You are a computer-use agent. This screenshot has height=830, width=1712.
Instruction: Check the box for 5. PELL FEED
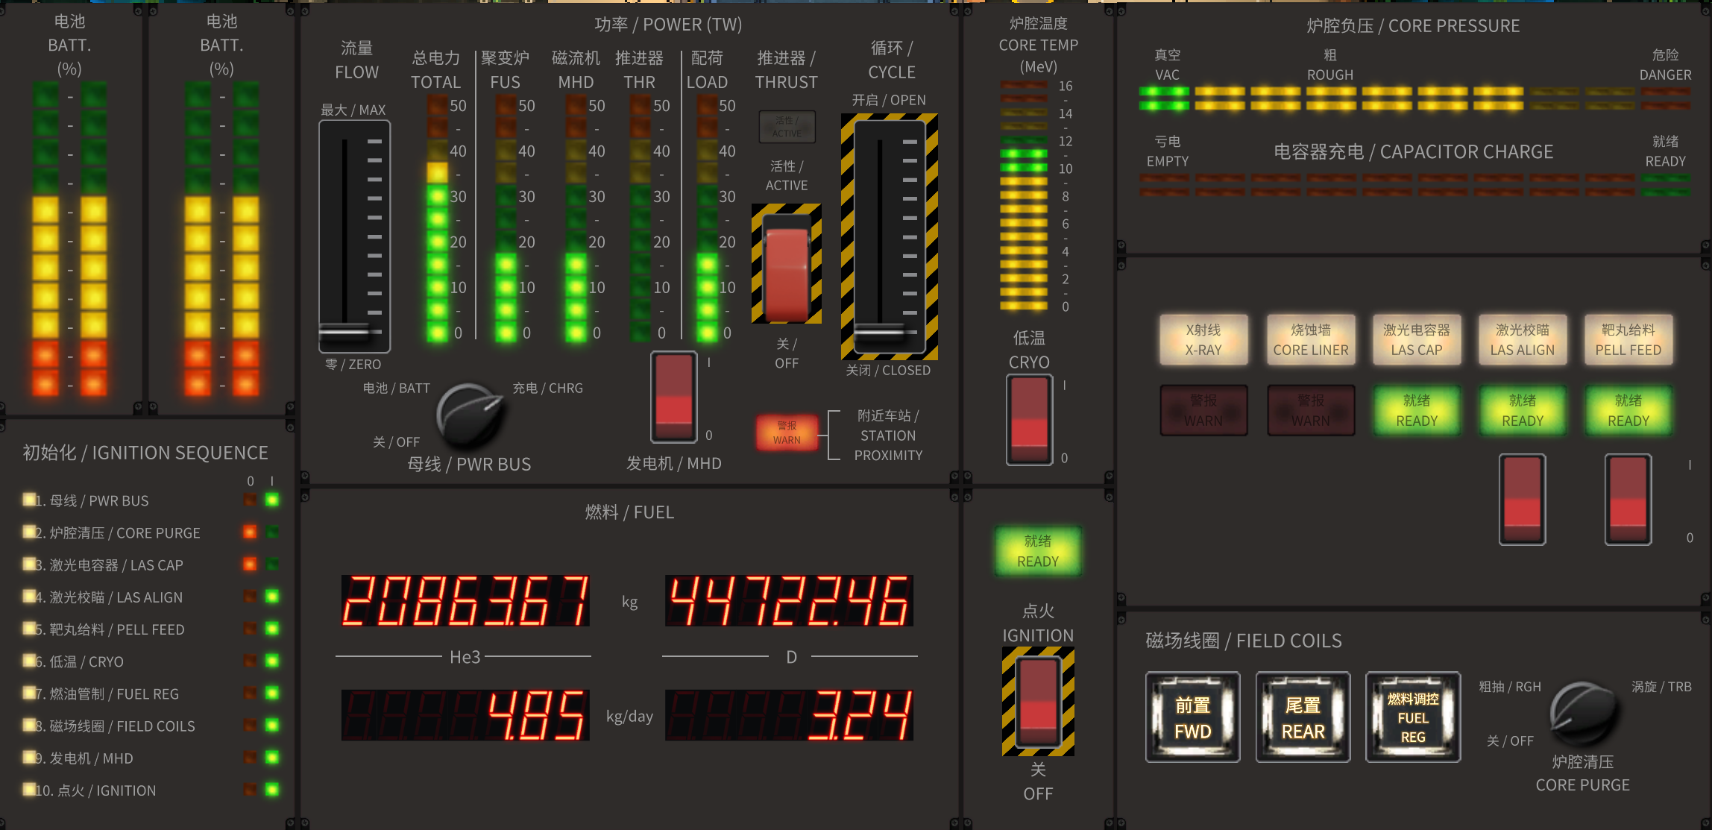[x=29, y=629]
